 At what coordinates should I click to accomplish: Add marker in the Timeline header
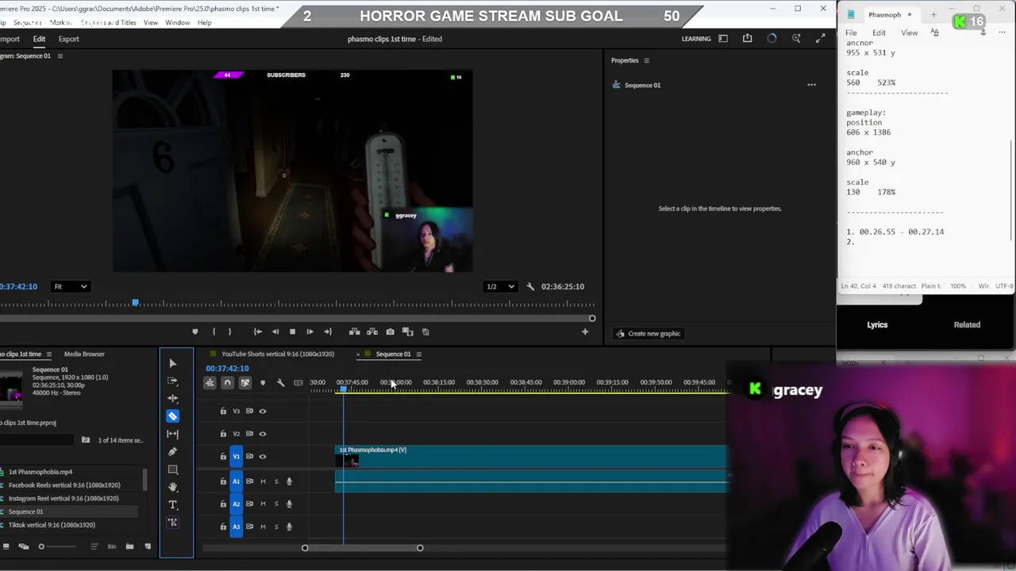click(263, 383)
